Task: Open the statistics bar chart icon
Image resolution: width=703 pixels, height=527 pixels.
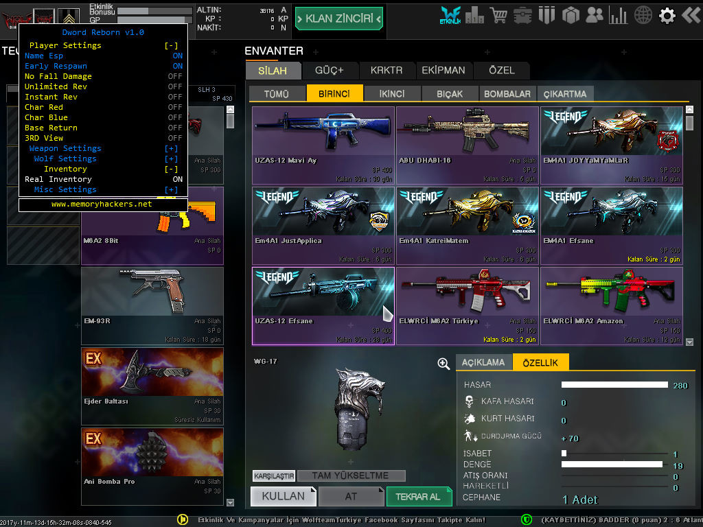Action: coord(619,16)
